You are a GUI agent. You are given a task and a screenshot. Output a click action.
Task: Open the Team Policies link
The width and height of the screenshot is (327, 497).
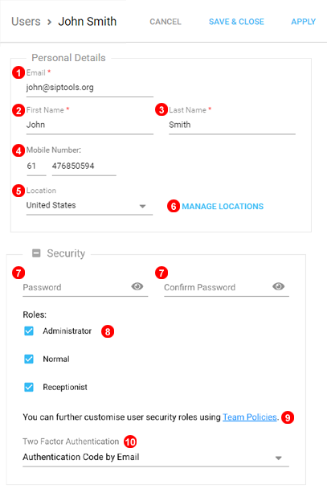coord(250,417)
